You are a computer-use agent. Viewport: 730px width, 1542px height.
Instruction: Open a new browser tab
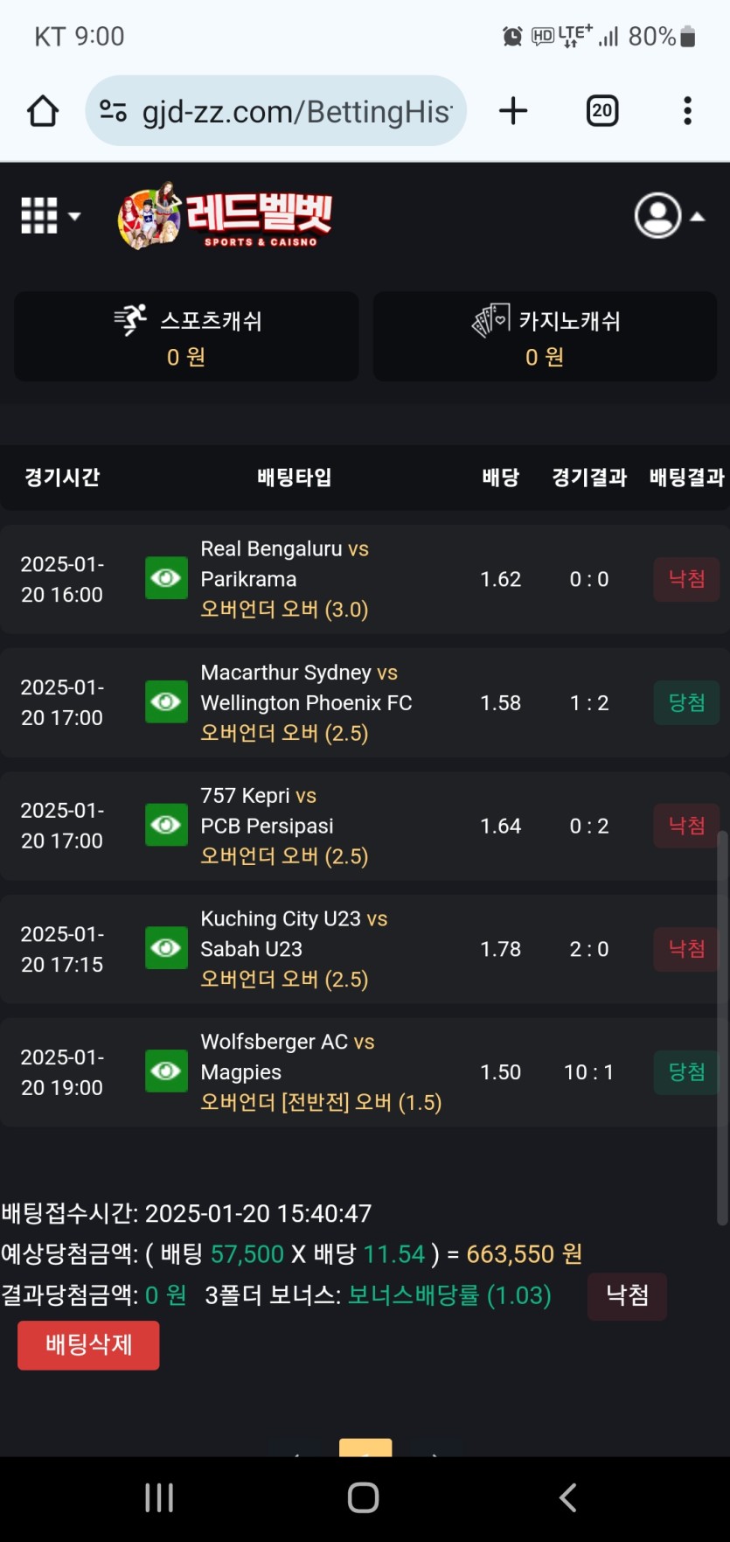point(513,111)
